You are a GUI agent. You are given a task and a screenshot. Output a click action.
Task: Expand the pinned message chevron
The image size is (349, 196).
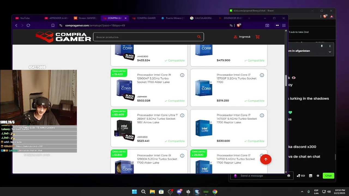pos(330,52)
